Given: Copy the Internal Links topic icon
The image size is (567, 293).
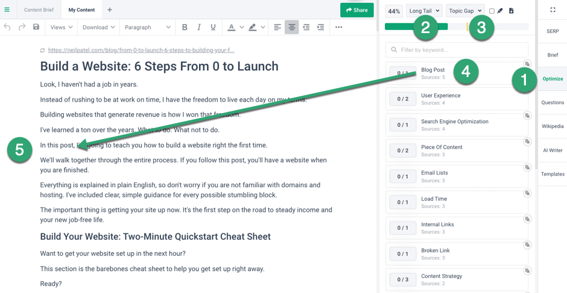Looking at the screenshot, I should tap(528, 218).
